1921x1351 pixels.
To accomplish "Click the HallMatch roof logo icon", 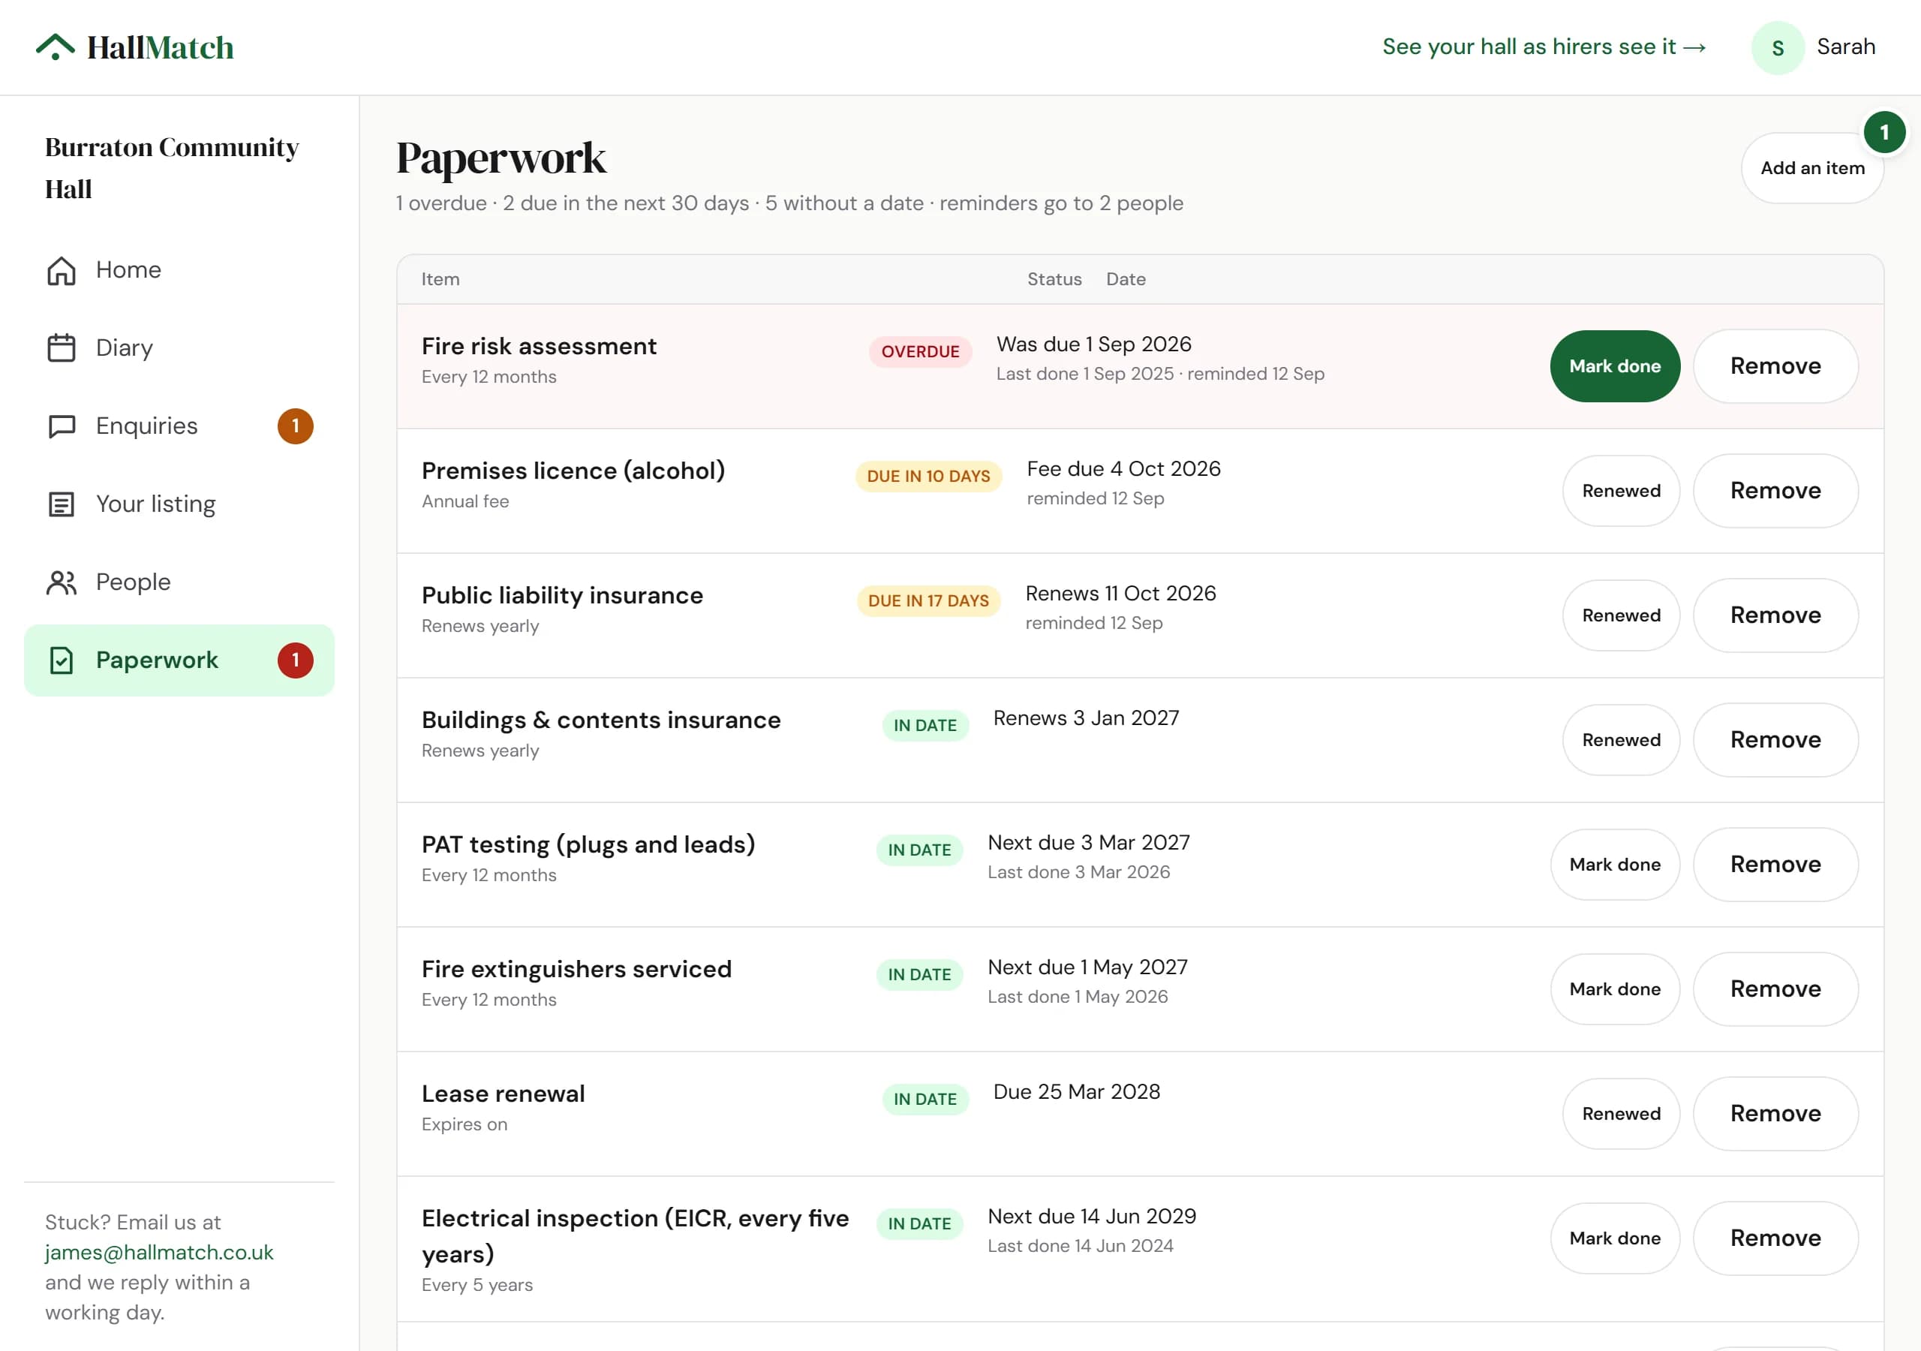I will coord(56,47).
